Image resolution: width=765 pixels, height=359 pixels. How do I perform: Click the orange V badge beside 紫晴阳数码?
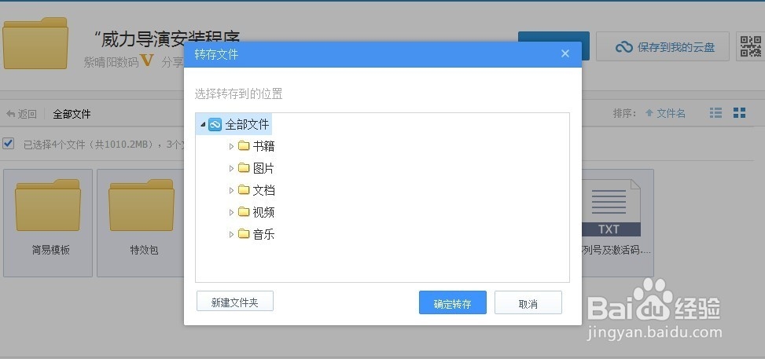[147, 61]
